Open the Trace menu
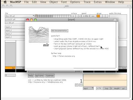 click(x=87, y=2)
